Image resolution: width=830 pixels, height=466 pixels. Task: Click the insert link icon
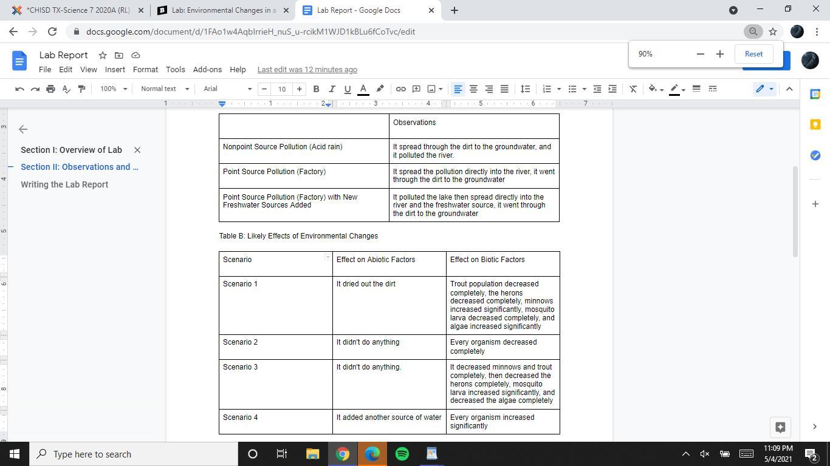400,89
